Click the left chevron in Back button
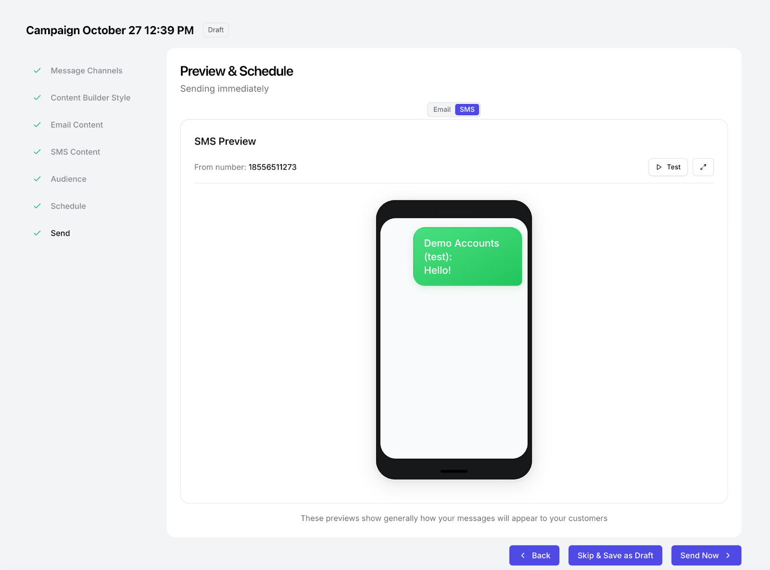 point(523,555)
